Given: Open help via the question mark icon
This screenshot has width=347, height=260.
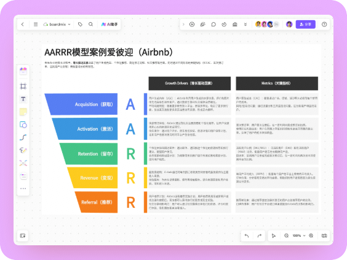Looking at the screenshot, I should coord(324,25).
